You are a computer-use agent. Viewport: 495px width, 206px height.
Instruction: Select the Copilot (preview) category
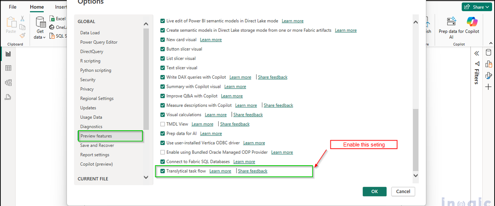click(97, 164)
